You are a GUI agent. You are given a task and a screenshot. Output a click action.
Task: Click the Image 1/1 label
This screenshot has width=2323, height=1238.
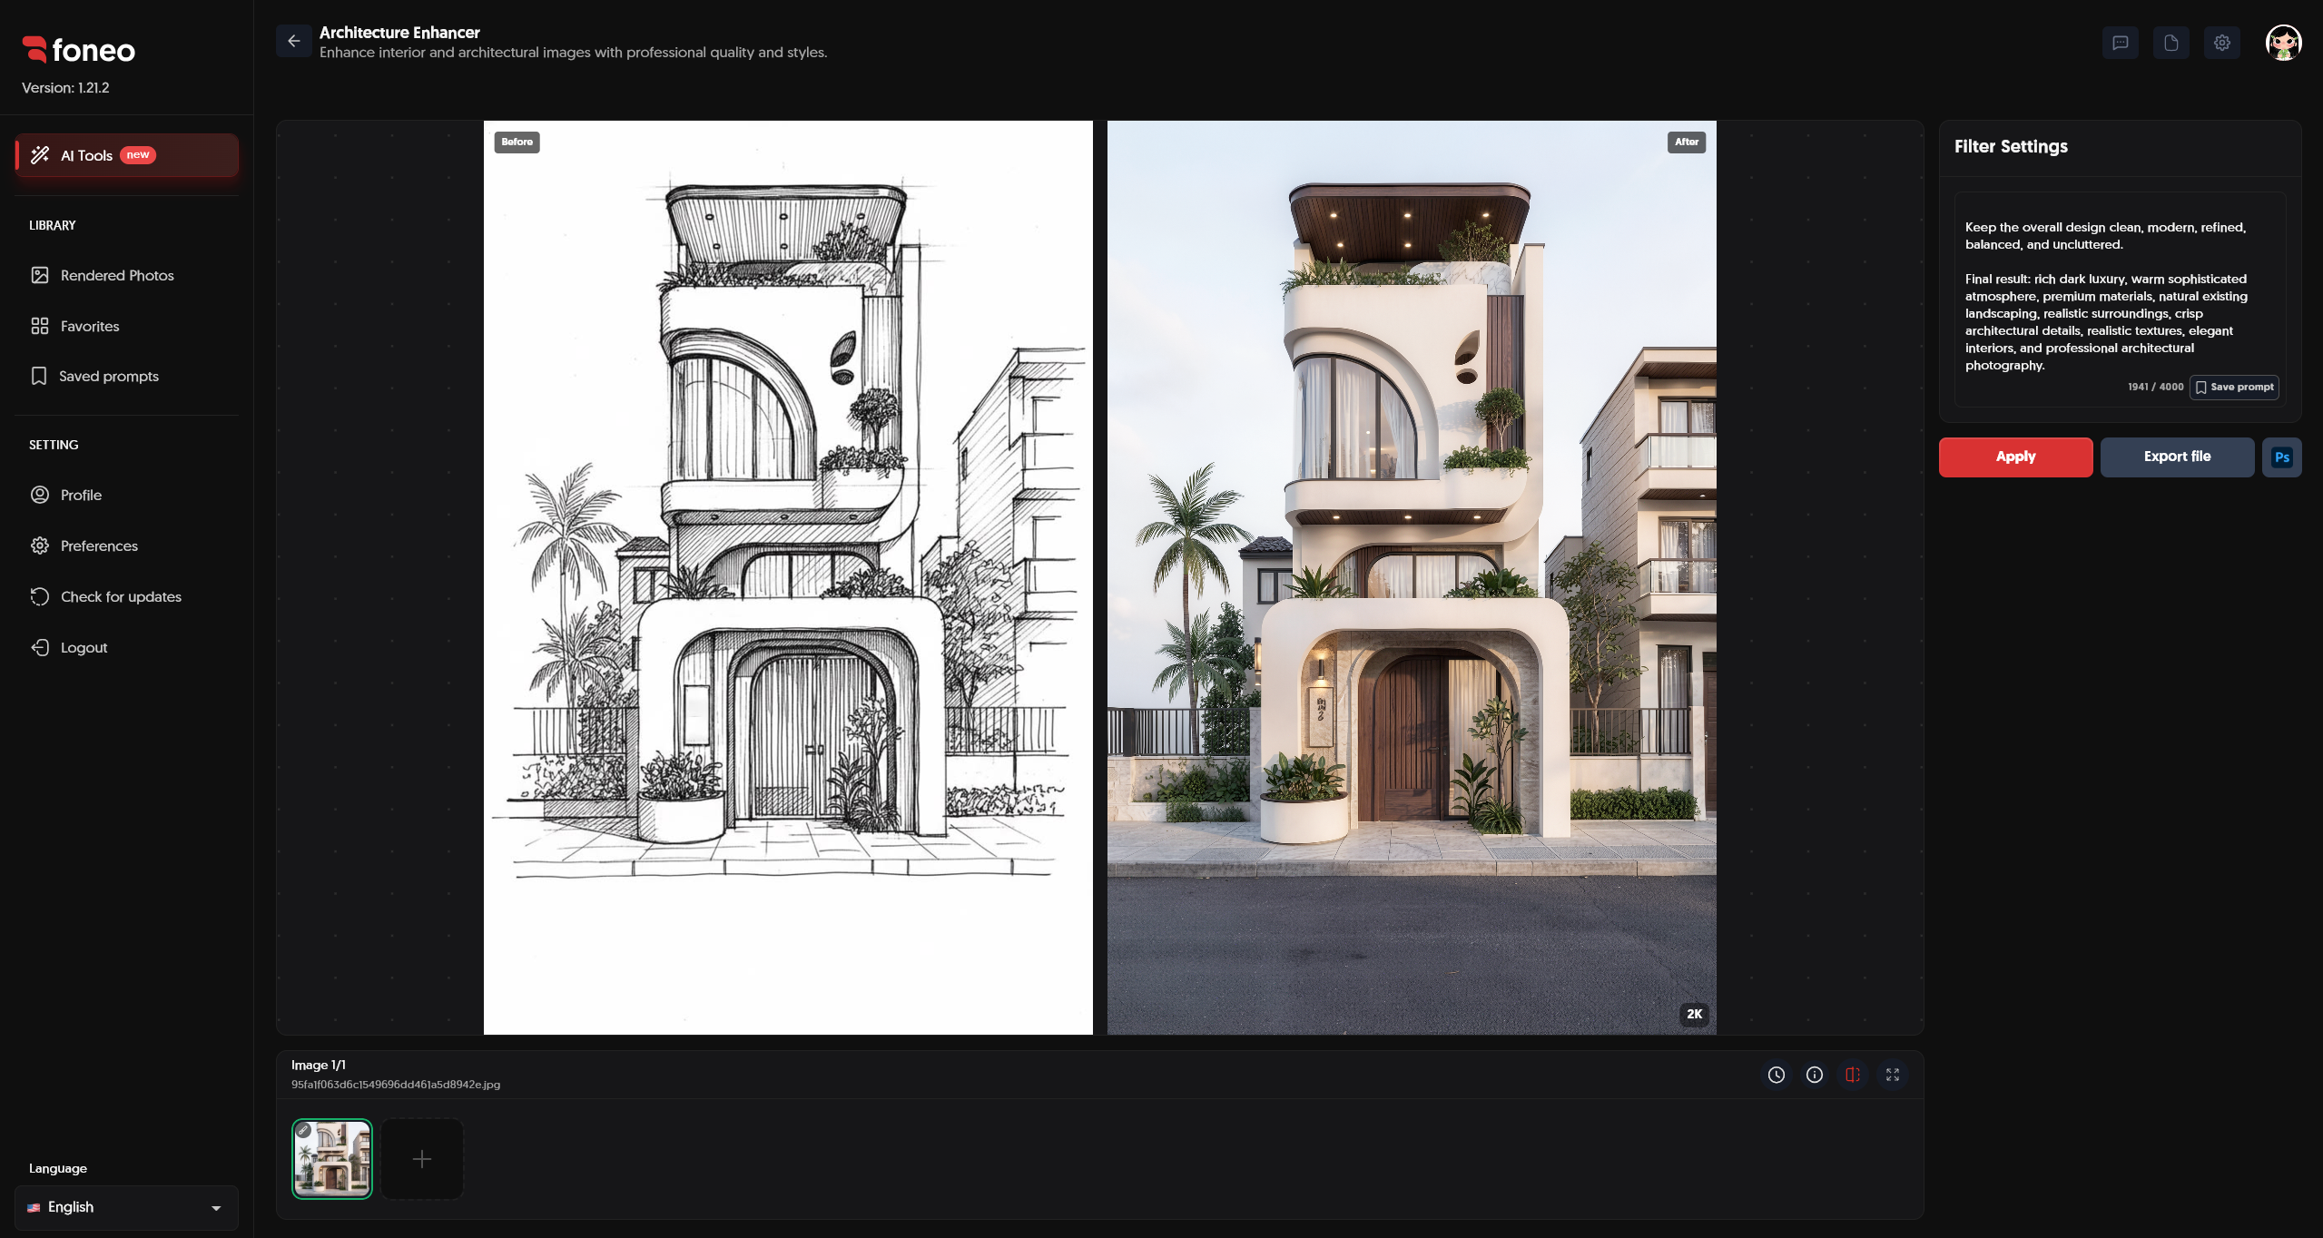coord(319,1065)
